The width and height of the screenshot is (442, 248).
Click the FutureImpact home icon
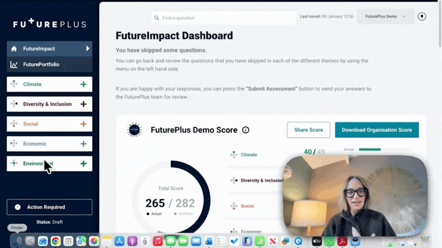coord(15,49)
